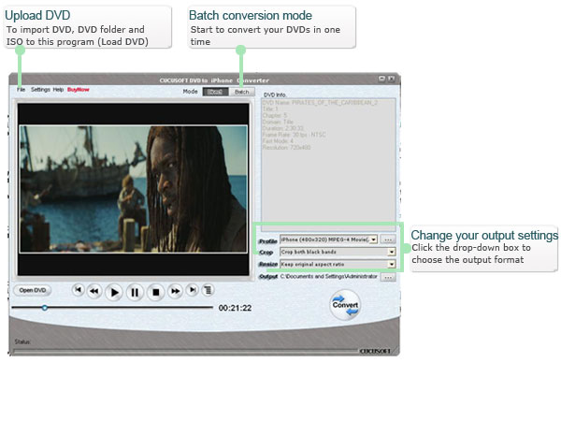
Task: Browse output folder with ellipsis button
Action: 388,277
